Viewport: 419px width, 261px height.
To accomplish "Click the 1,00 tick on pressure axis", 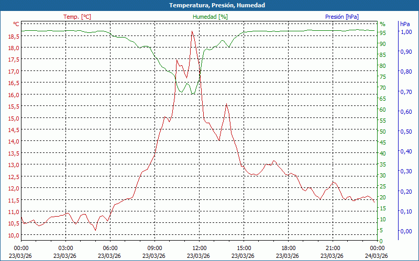I will [406, 32].
